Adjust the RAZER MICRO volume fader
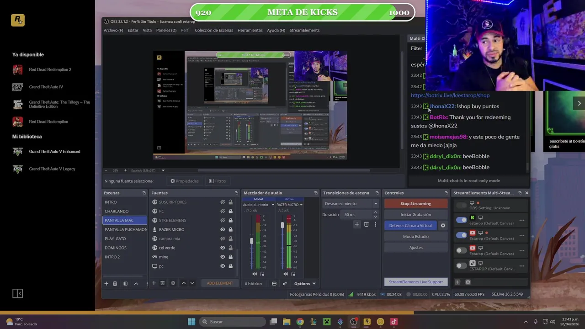585x329 pixels. coord(282,226)
